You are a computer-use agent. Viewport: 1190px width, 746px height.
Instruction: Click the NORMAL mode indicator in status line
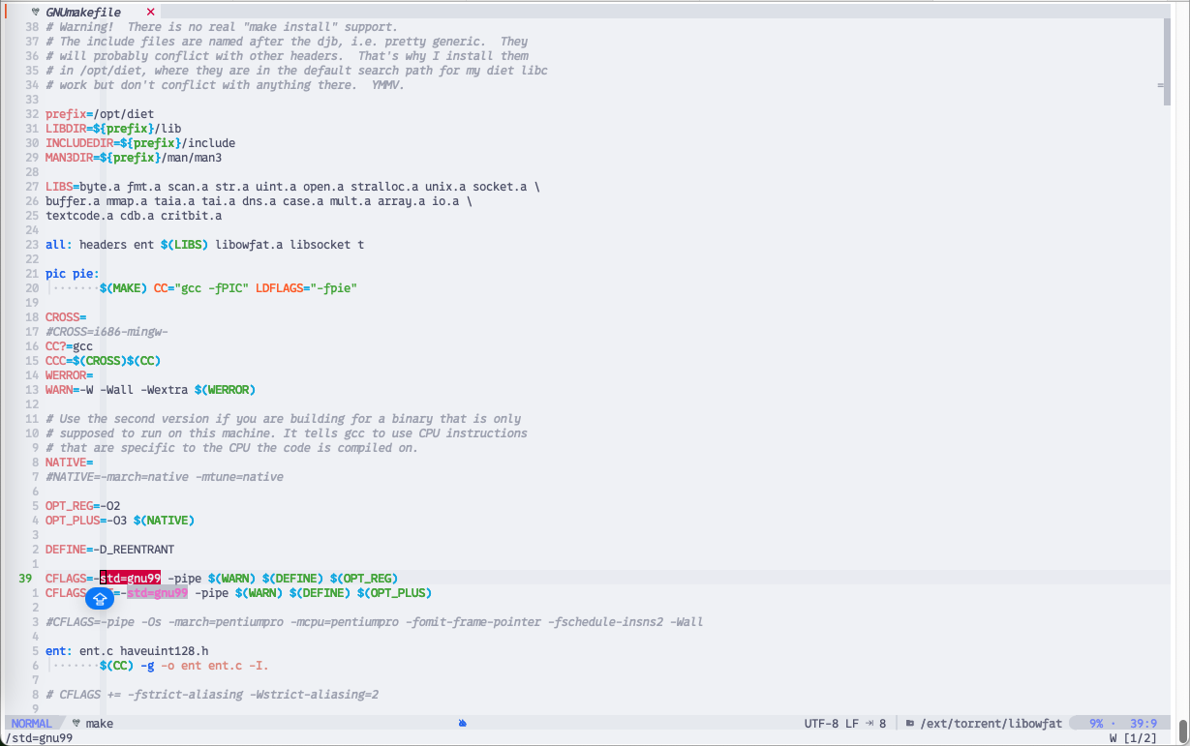[32, 724]
